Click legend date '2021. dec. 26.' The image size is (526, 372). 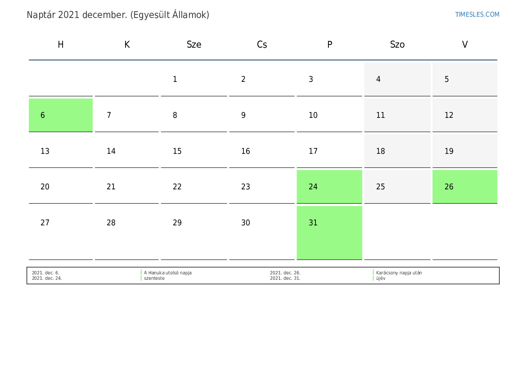tap(285, 273)
